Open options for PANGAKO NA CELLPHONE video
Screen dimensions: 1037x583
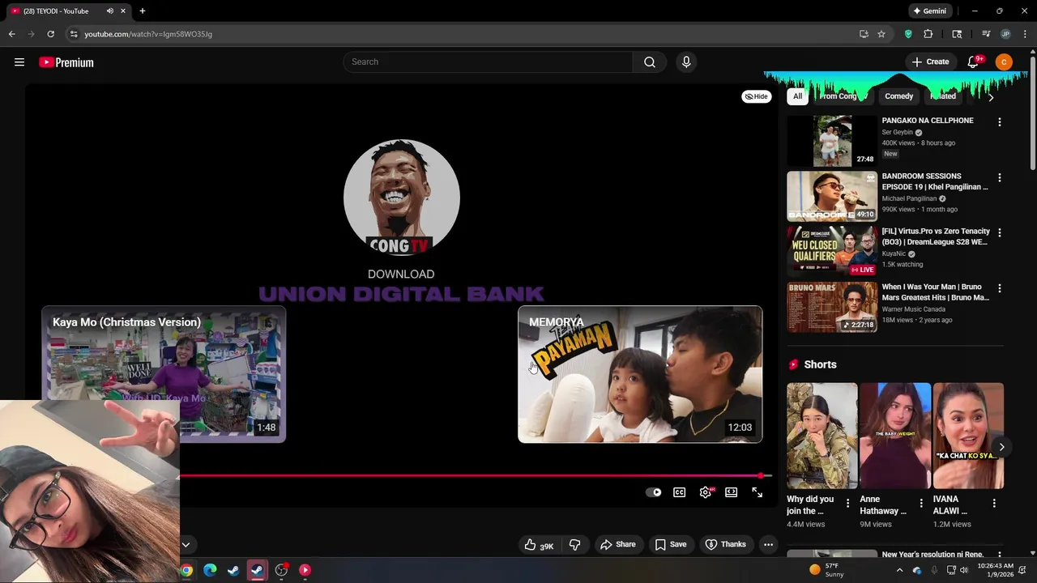999,122
